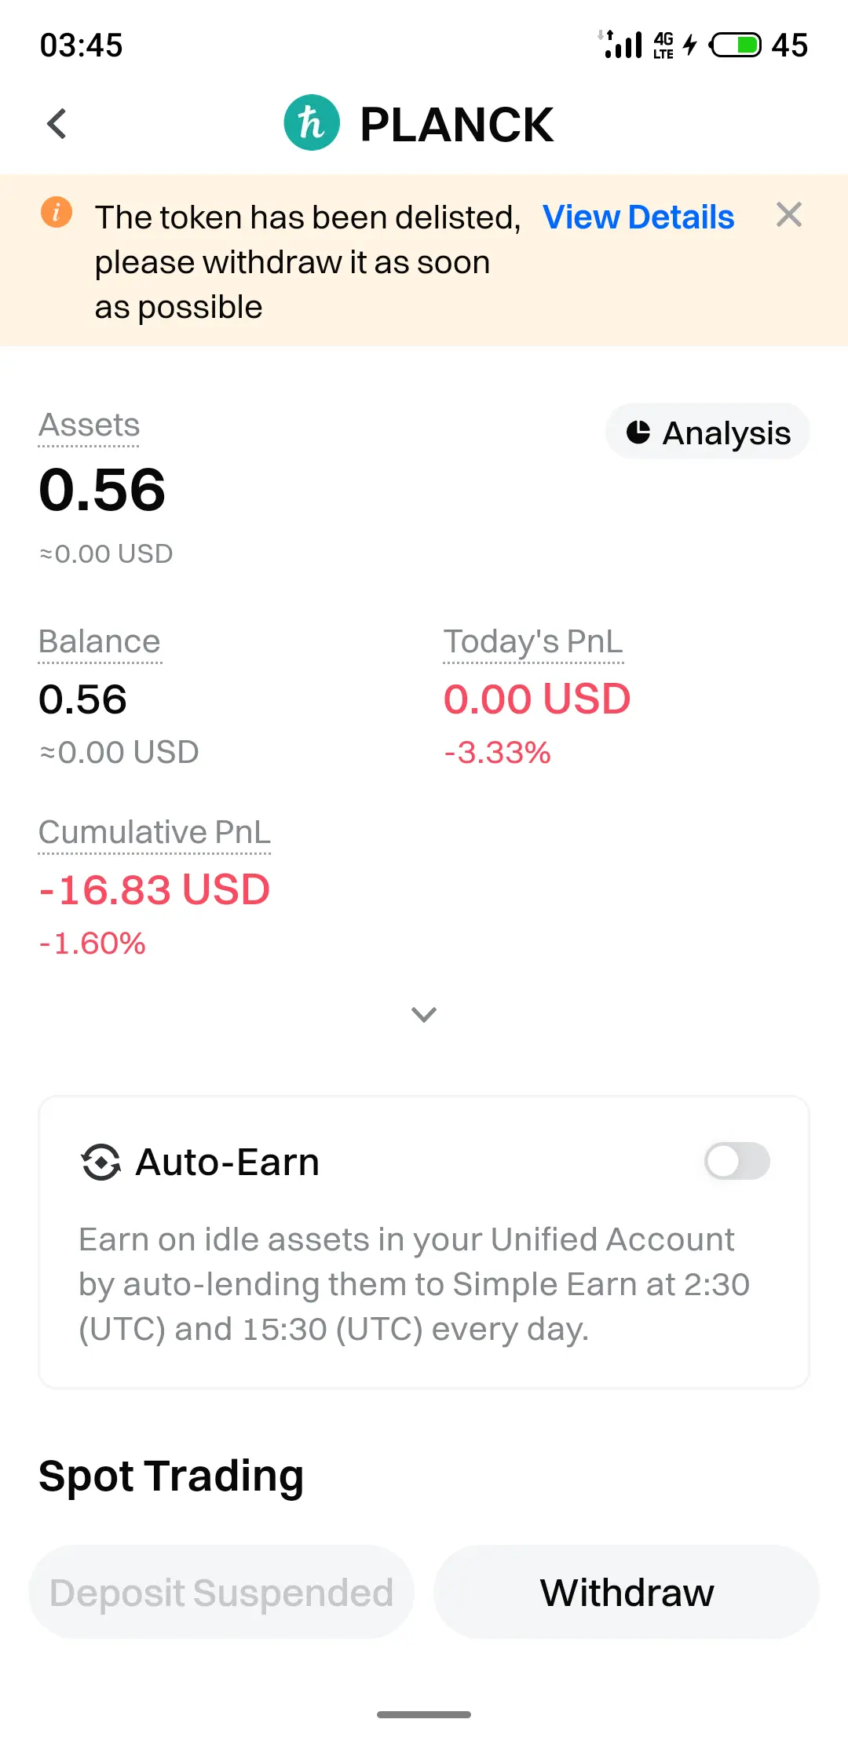Screen dimensions: 848x1752
Task: Expand more asset details chevron
Action: (x=424, y=1014)
